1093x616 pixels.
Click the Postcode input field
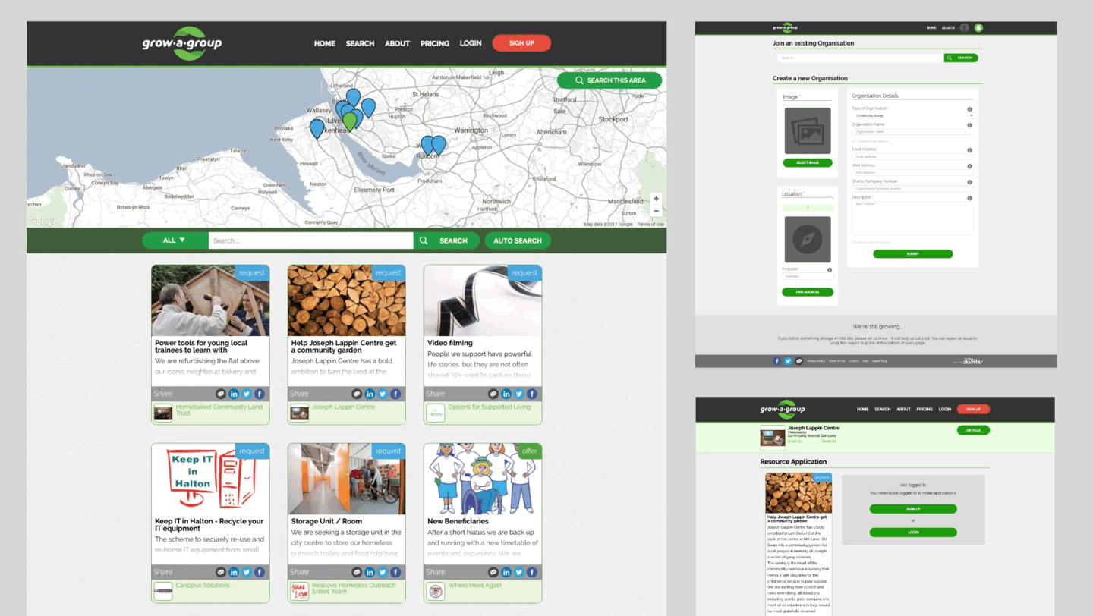click(808, 276)
